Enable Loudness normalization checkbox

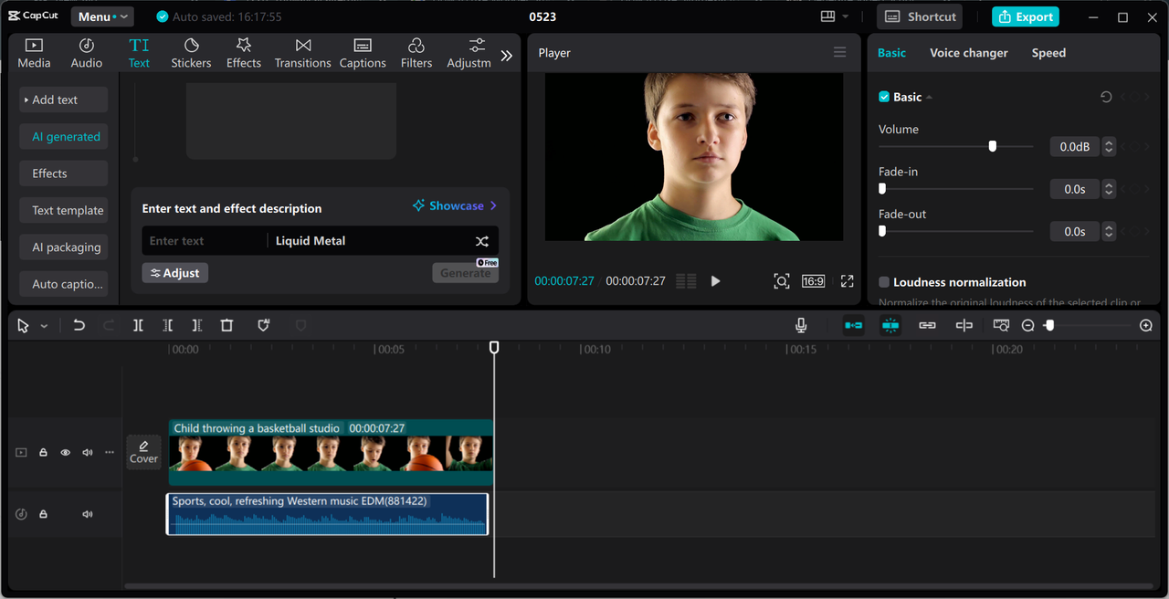click(884, 282)
